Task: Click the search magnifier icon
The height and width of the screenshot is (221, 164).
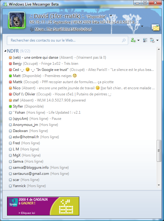Action: (x=124, y=40)
